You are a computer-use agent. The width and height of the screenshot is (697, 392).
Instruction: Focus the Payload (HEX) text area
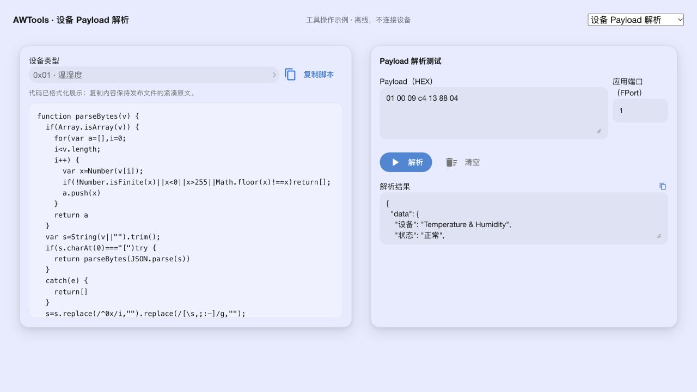(494, 113)
